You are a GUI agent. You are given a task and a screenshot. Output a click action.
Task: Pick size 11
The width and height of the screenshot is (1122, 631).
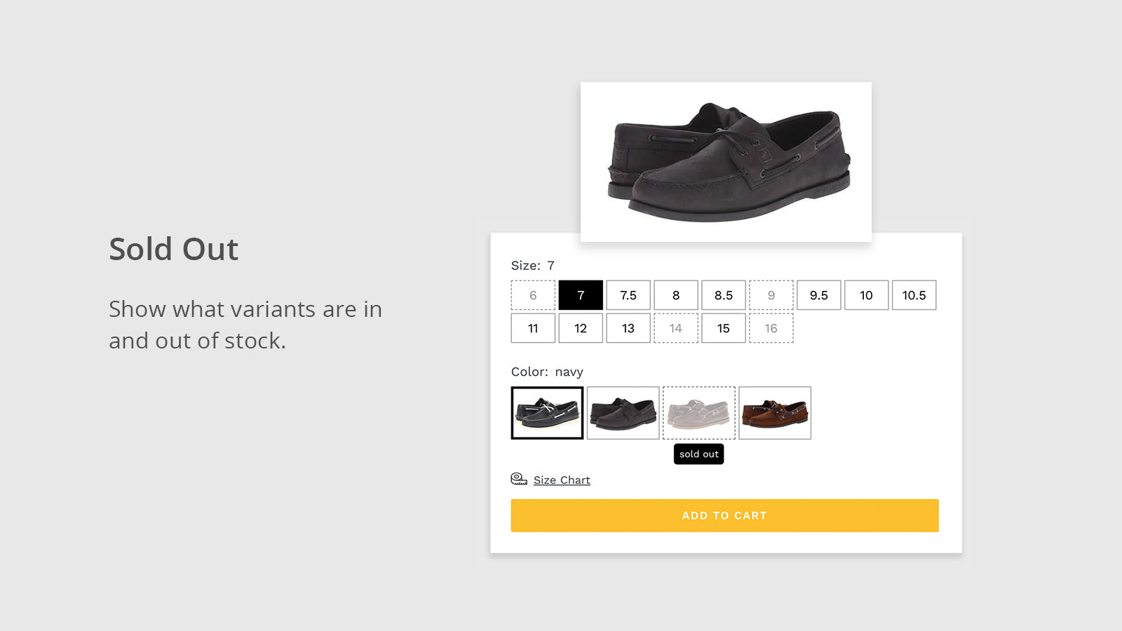pyautogui.click(x=532, y=328)
